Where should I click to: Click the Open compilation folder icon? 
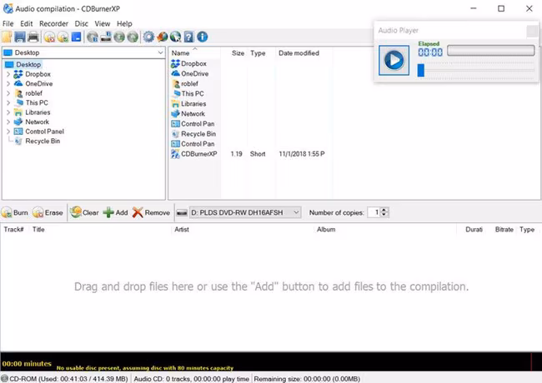pos(7,37)
